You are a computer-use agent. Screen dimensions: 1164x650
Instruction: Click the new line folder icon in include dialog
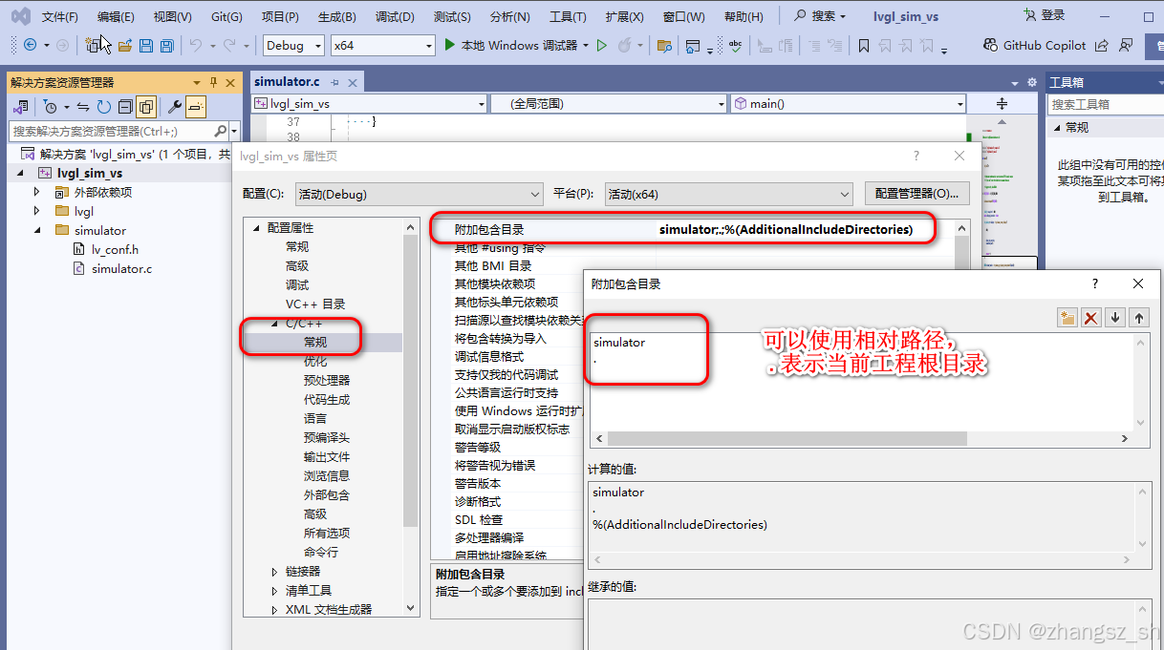pyautogui.click(x=1067, y=318)
